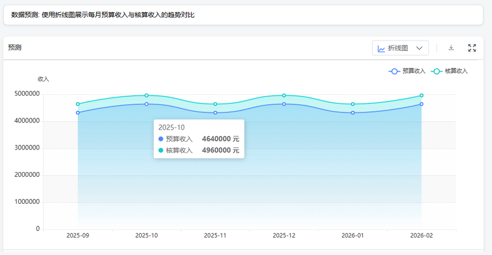Click the 2025-10 预算收入 data point
Image resolution: width=492 pixels, height=255 pixels.
pyautogui.click(x=147, y=104)
